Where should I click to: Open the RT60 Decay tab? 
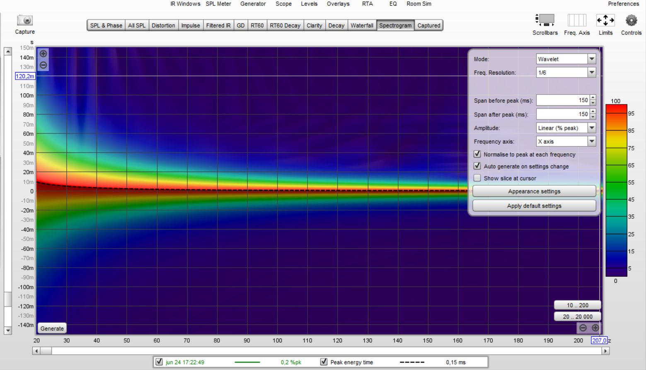pos(285,25)
